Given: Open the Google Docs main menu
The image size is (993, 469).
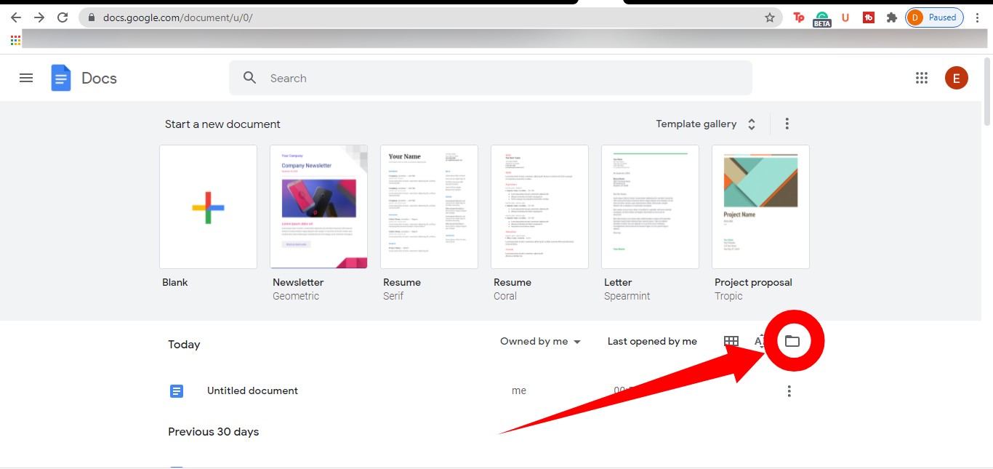Looking at the screenshot, I should point(26,78).
